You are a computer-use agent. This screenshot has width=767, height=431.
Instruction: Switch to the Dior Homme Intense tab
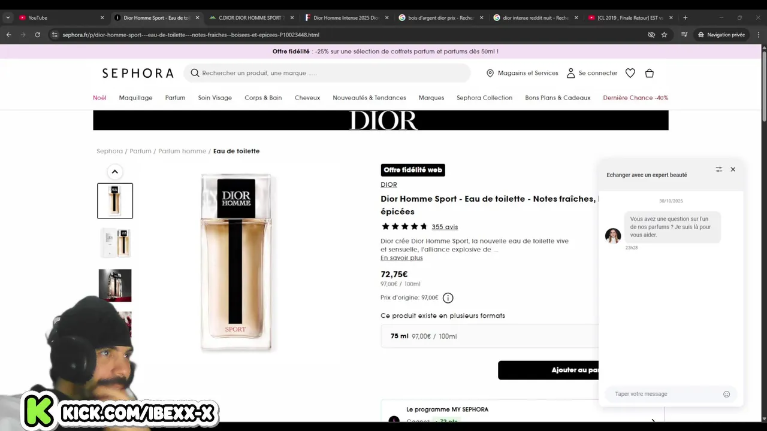(x=346, y=17)
